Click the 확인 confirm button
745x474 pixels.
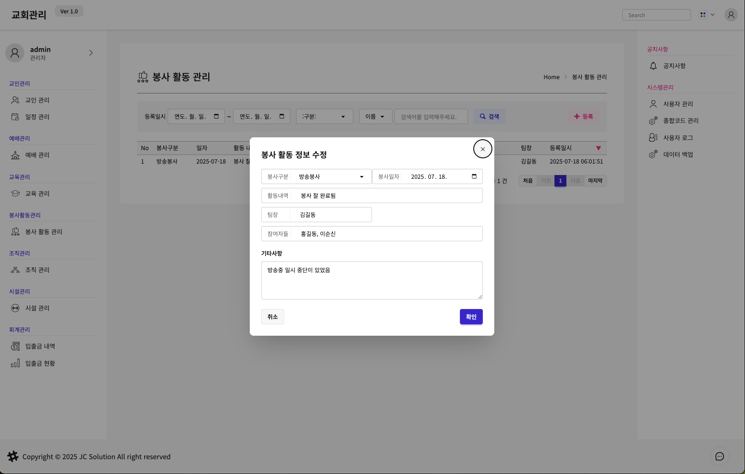click(x=471, y=317)
